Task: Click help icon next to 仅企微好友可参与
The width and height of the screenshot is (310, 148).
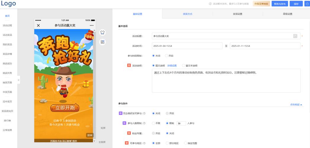Action: click(x=144, y=113)
